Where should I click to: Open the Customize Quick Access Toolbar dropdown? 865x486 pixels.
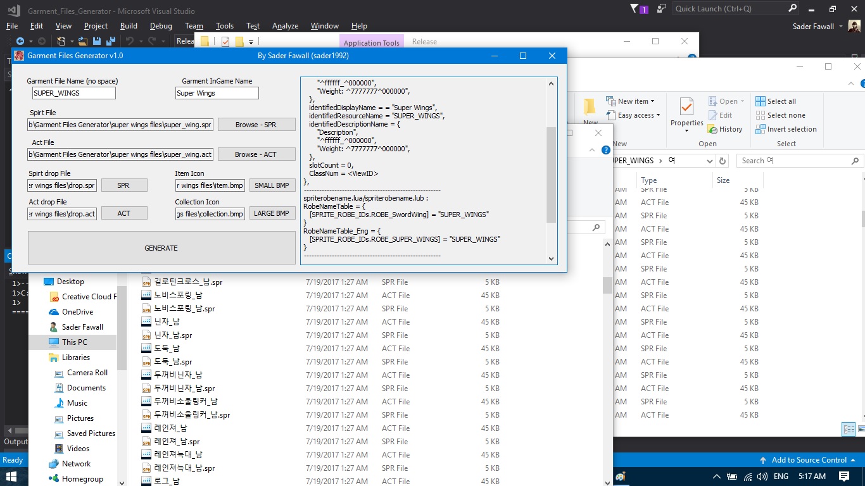pyautogui.click(x=251, y=42)
